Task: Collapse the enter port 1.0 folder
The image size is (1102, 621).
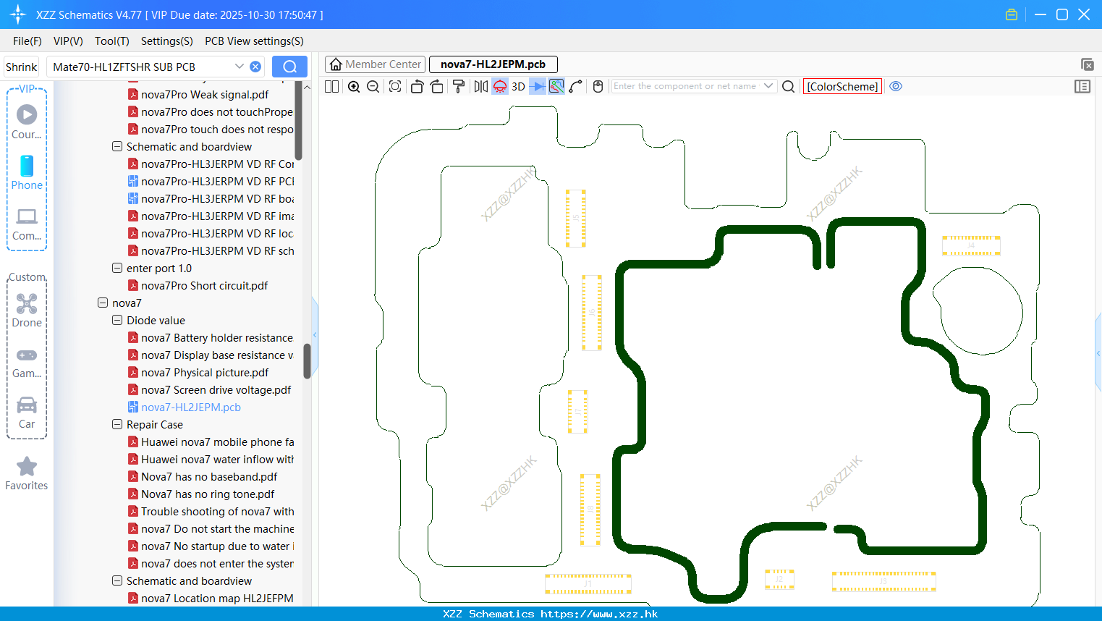Action: (x=117, y=268)
